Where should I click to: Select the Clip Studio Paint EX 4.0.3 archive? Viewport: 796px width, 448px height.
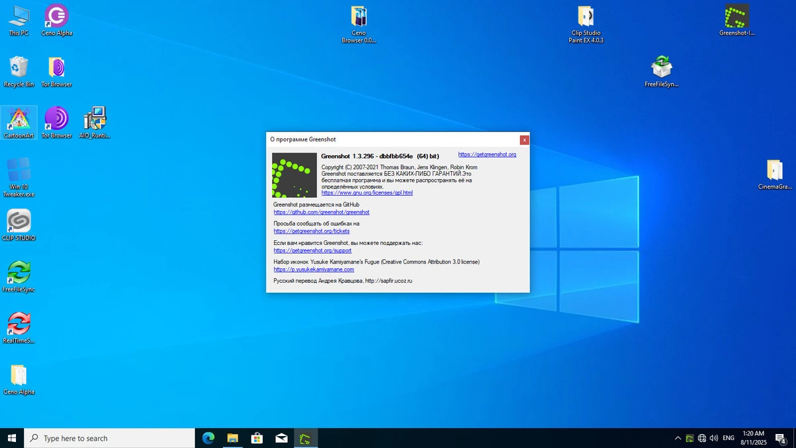click(x=586, y=24)
